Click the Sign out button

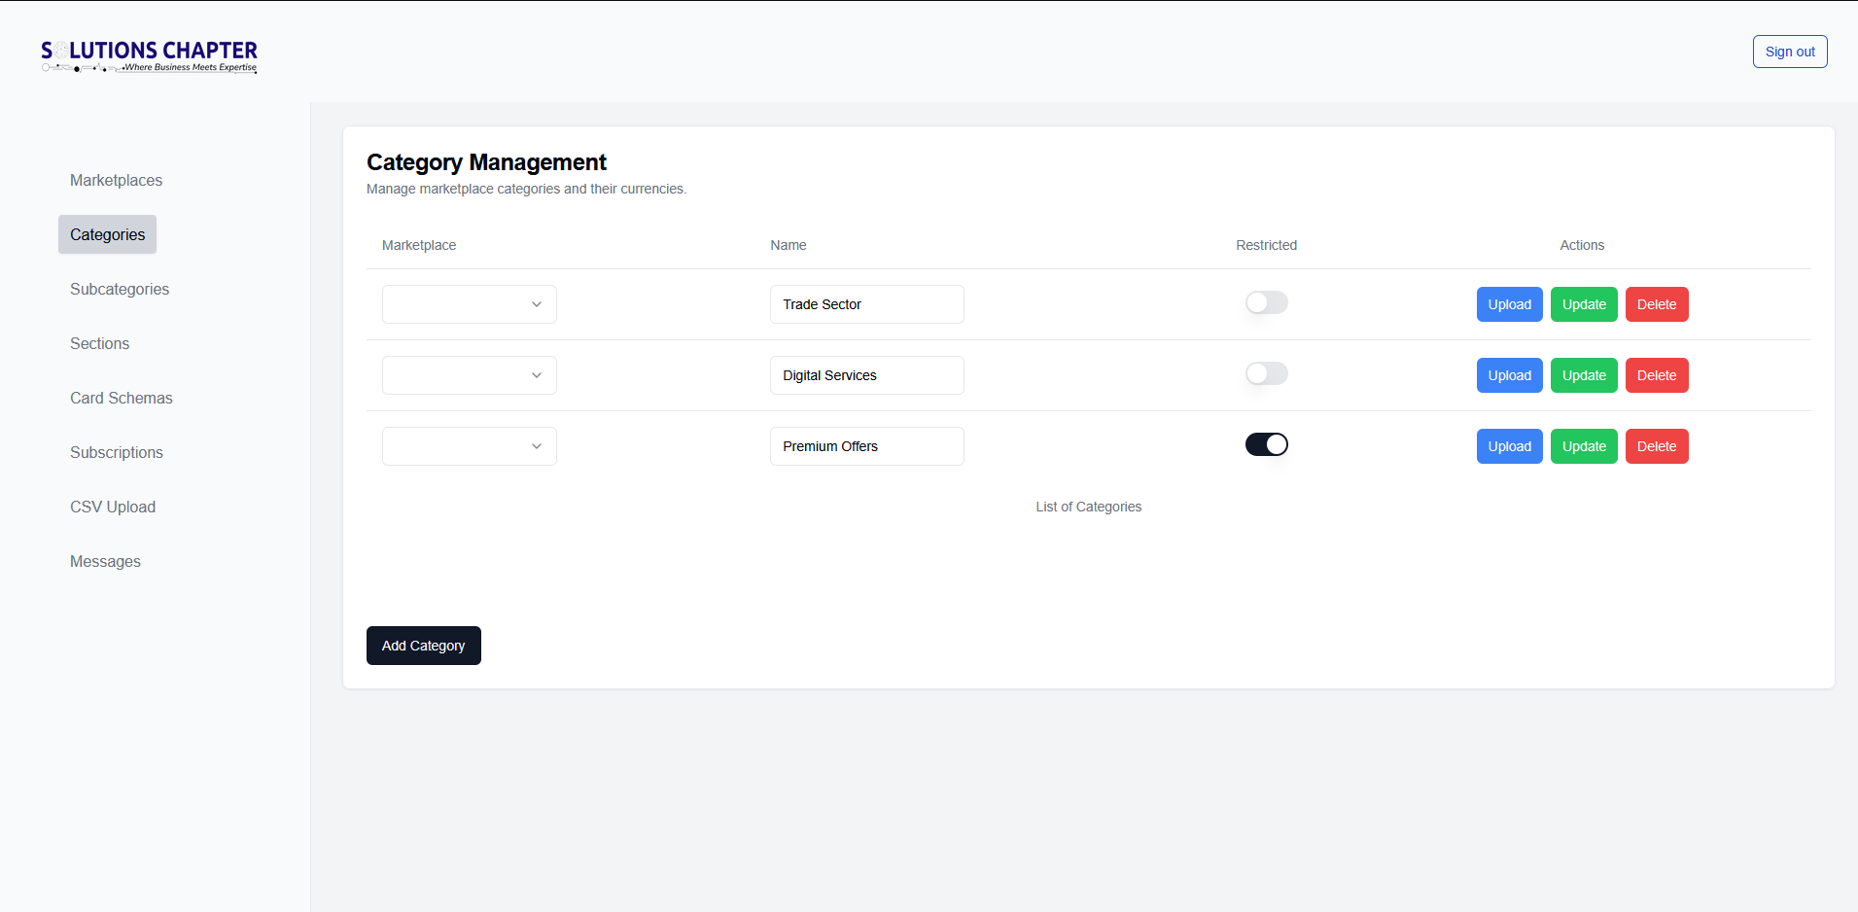tap(1789, 52)
